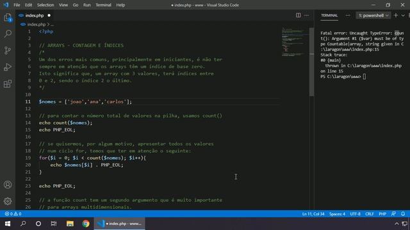Show hidden system tray icons

397,224
